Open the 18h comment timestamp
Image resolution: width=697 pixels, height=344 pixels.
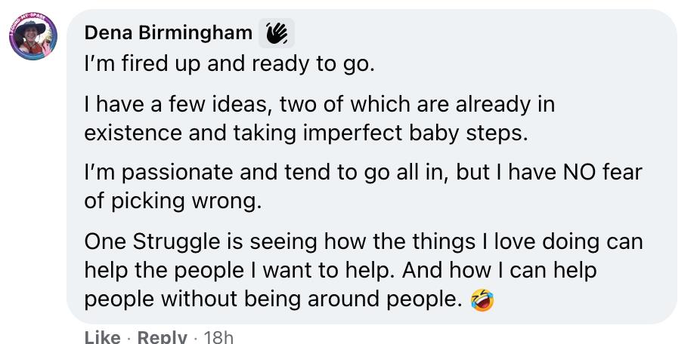click(219, 336)
